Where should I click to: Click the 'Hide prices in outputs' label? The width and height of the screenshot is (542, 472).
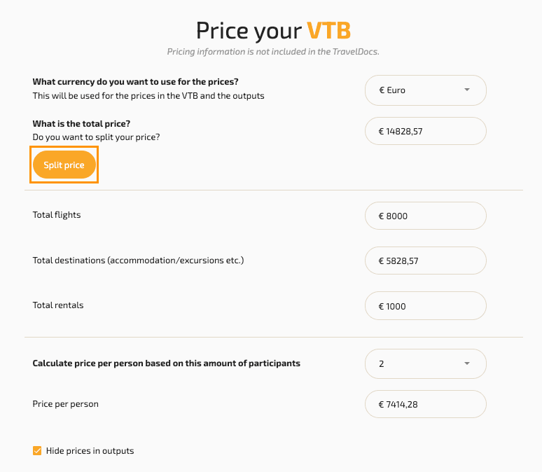tap(90, 451)
